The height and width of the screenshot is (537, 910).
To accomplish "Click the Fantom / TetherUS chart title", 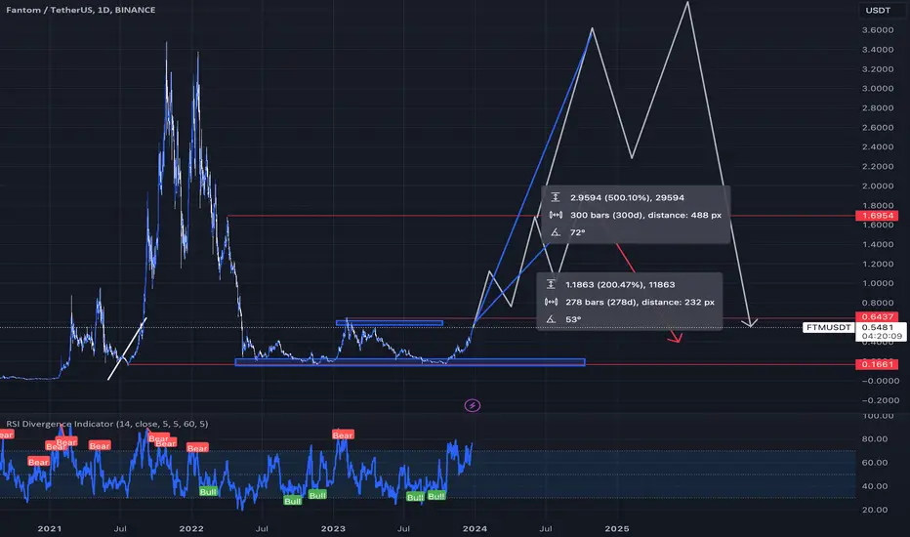I will point(80,10).
